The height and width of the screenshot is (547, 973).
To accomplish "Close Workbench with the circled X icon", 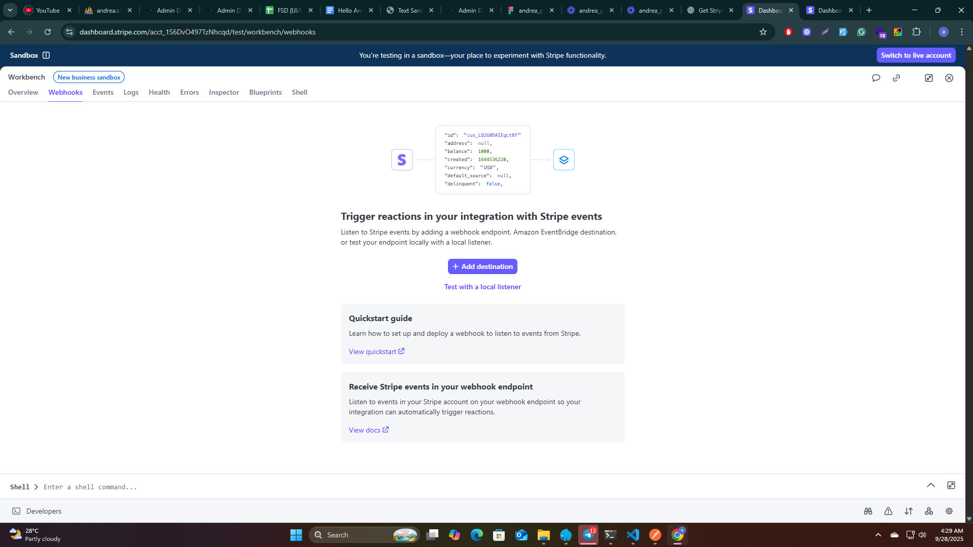I will click(x=949, y=78).
